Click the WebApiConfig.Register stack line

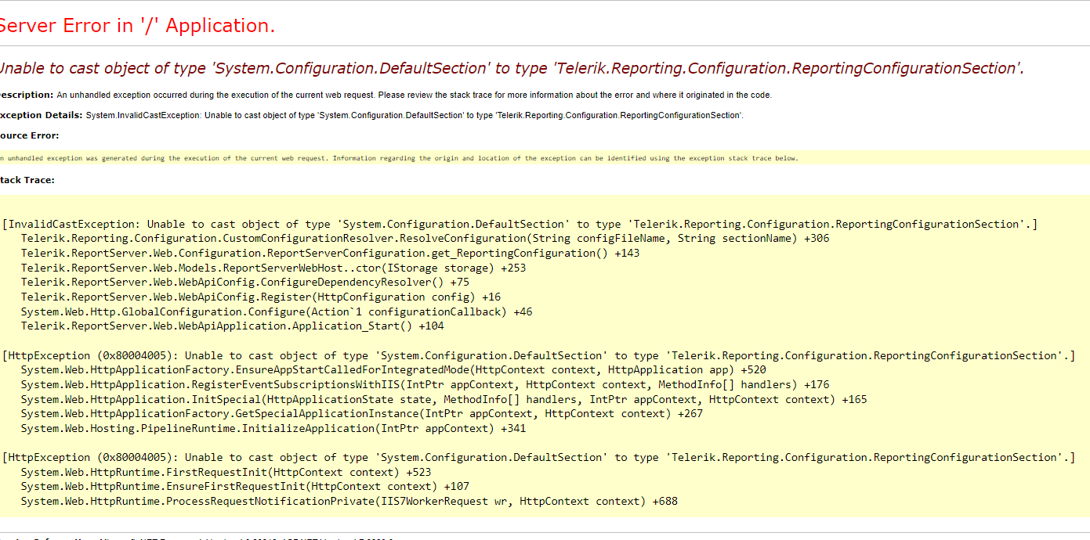261,297
